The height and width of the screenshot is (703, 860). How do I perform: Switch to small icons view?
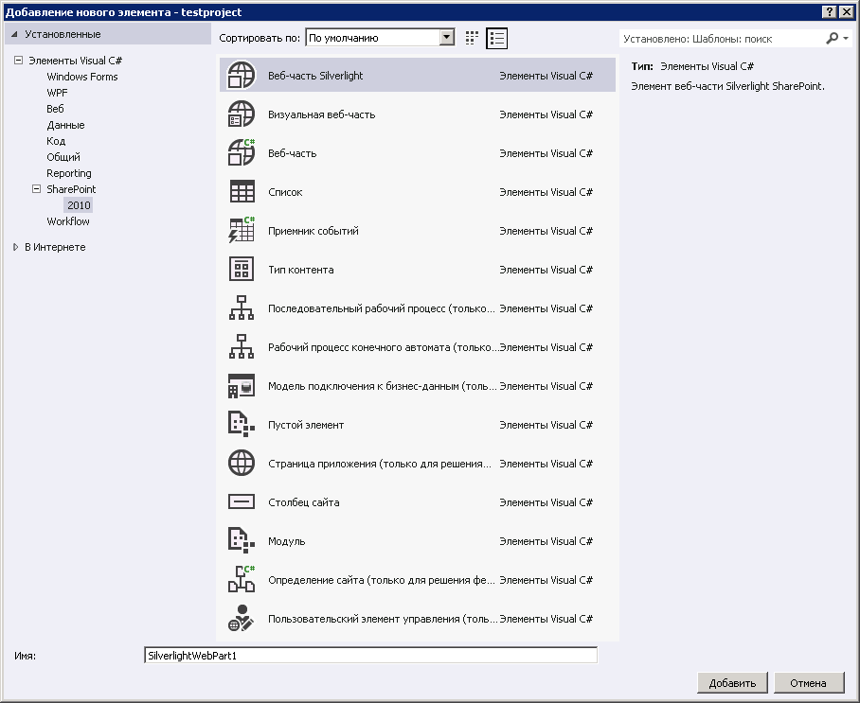[473, 38]
